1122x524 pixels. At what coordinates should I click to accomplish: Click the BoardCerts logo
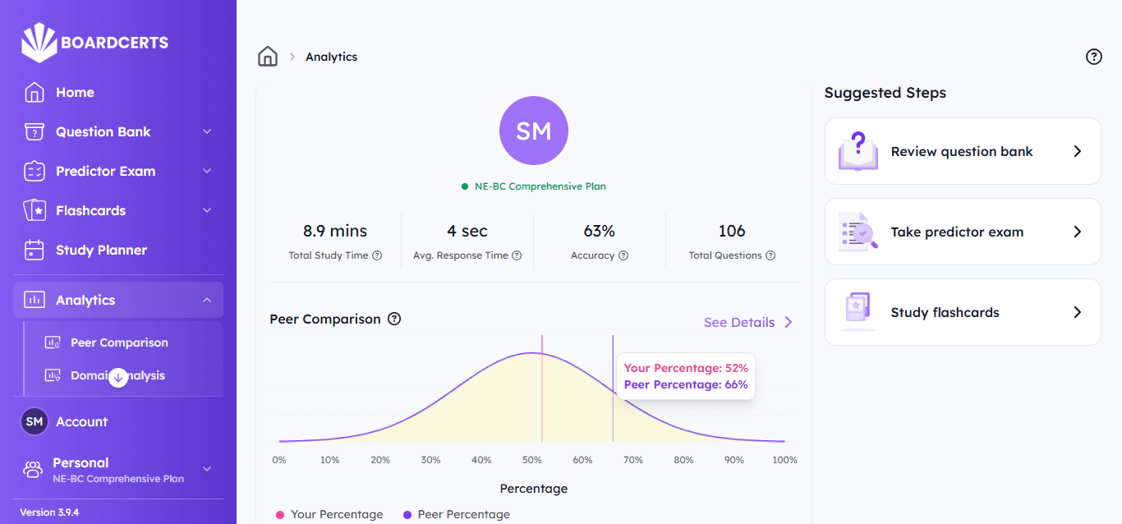point(93,42)
